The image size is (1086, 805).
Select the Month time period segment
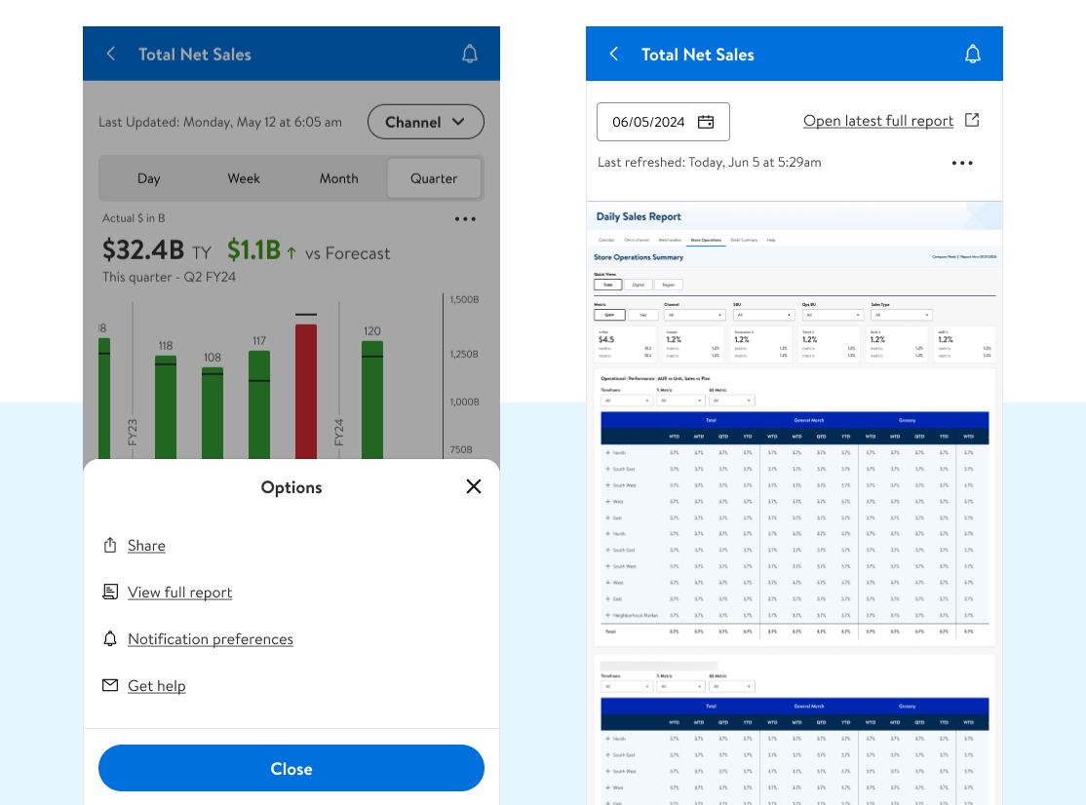338,178
